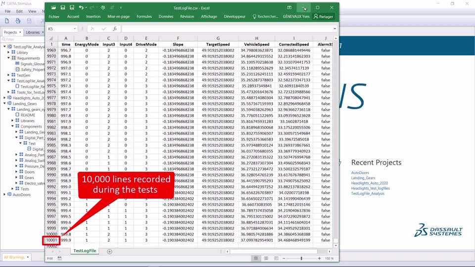The image size is (475, 267).
Task: Click Insert Function fx icon
Action: (x=115, y=29)
